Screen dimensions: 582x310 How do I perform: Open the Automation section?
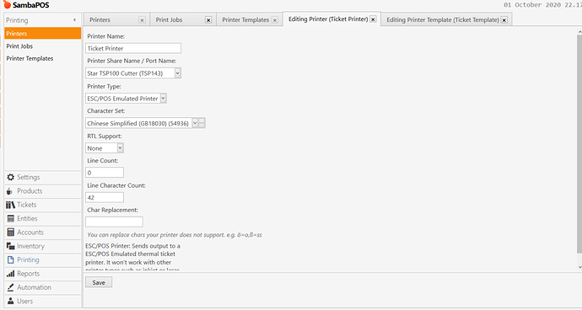click(x=43, y=287)
